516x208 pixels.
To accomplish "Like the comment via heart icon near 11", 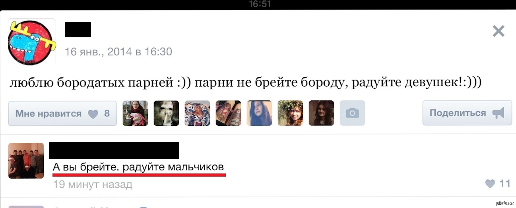I will (490, 183).
